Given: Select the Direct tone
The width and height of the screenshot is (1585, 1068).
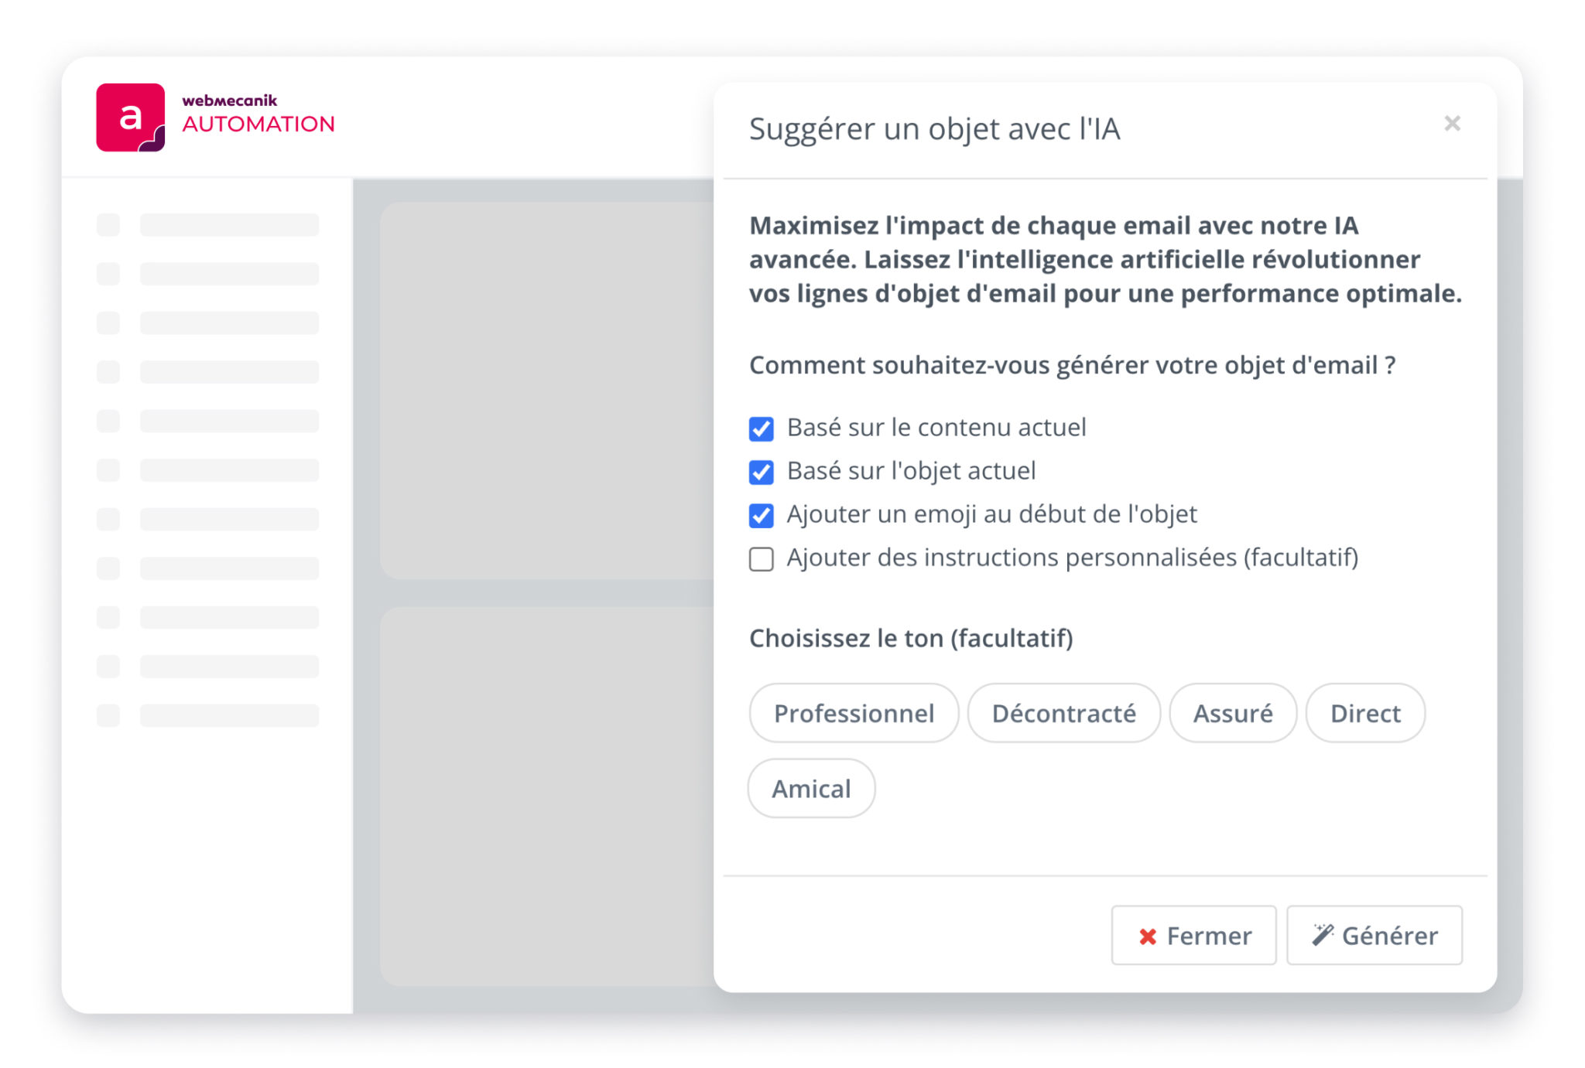Looking at the screenshot, I should (x=1364, y=713).
